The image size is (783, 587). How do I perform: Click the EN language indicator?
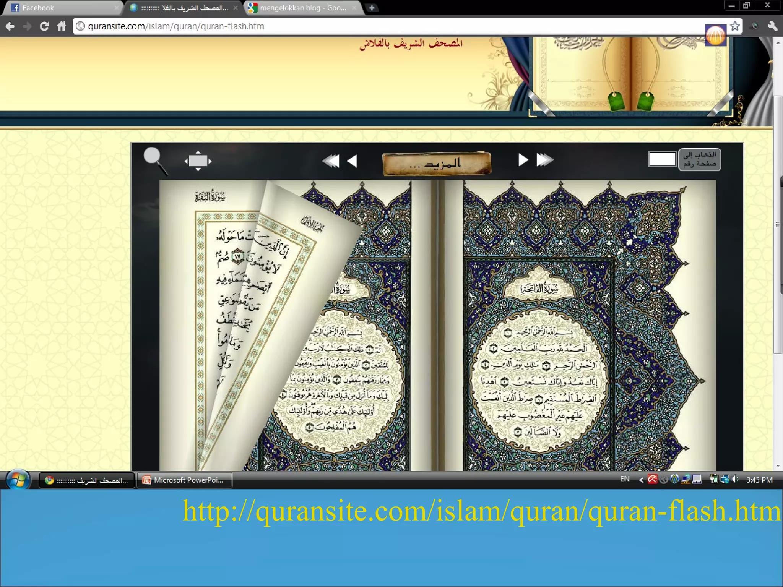tap(625, 479)
